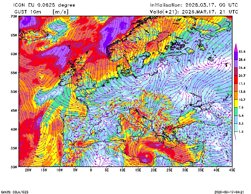251x194 pixels.
Task: Click the 0 longitude axis label
Action: tap(91, 170)
